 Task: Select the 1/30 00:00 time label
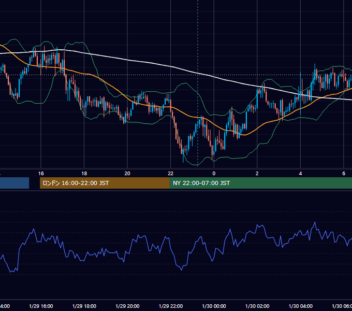tap(214, 306)
